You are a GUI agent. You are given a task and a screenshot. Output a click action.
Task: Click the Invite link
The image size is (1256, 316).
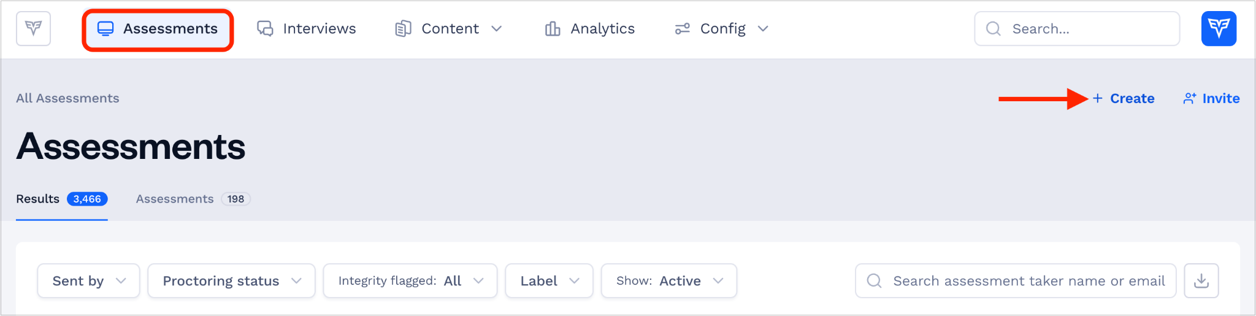pos(1211,99)
